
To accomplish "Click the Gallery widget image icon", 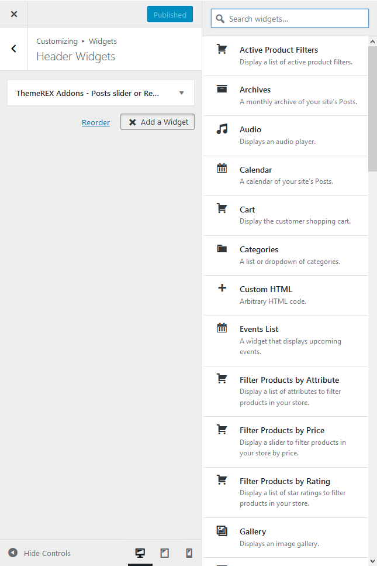I will pos(222,531).
